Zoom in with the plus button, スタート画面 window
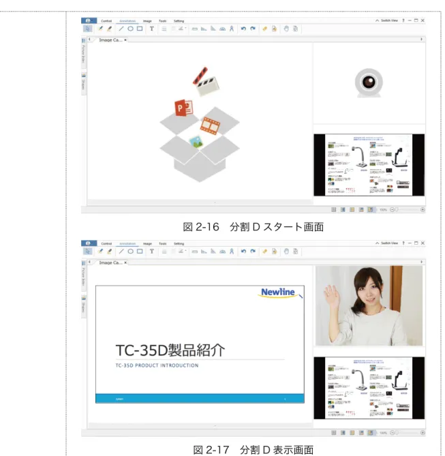445x456 pixels. (423, 209)
